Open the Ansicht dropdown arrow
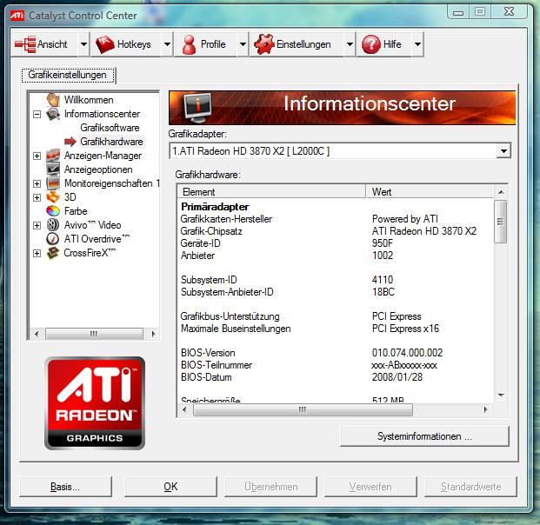The width and height of the screenshot is (540, 525). point(83,44)
